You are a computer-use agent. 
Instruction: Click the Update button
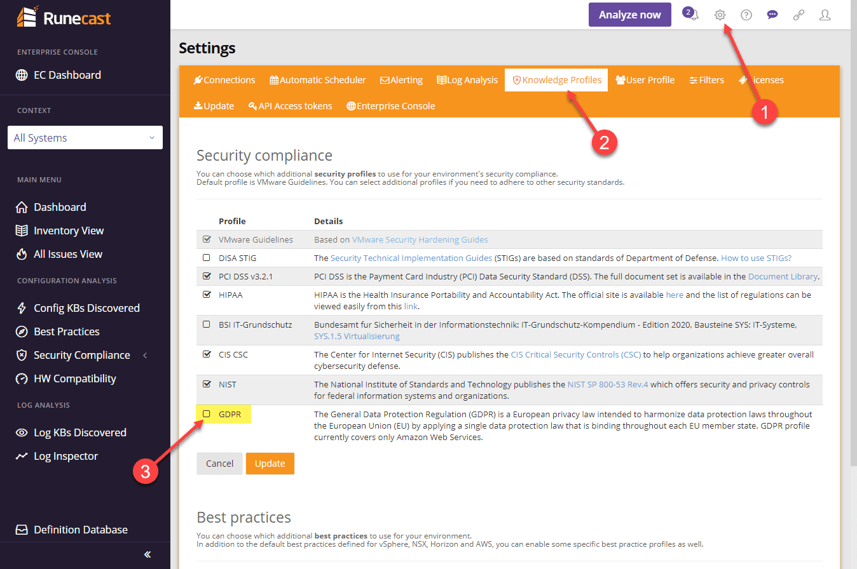tap(270, 463)
